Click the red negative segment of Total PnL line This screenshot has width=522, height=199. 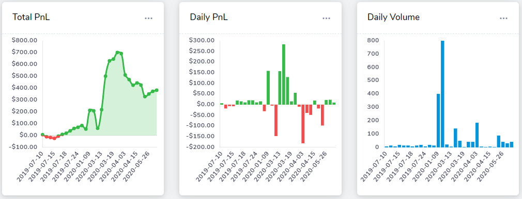(52, 137)
